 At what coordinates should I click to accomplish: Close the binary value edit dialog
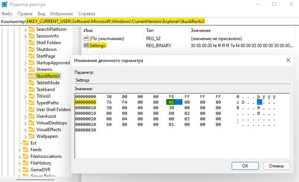(288, 60)
